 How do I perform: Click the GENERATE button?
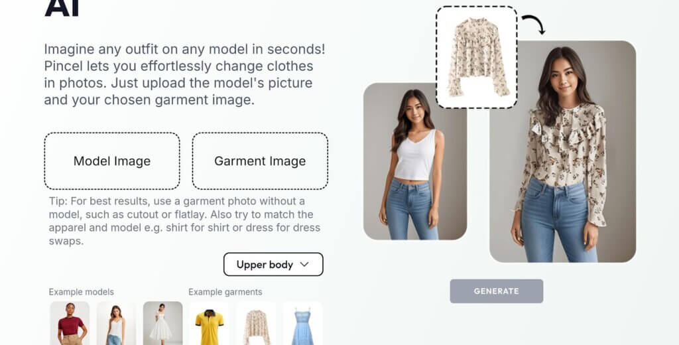[496, 291]
